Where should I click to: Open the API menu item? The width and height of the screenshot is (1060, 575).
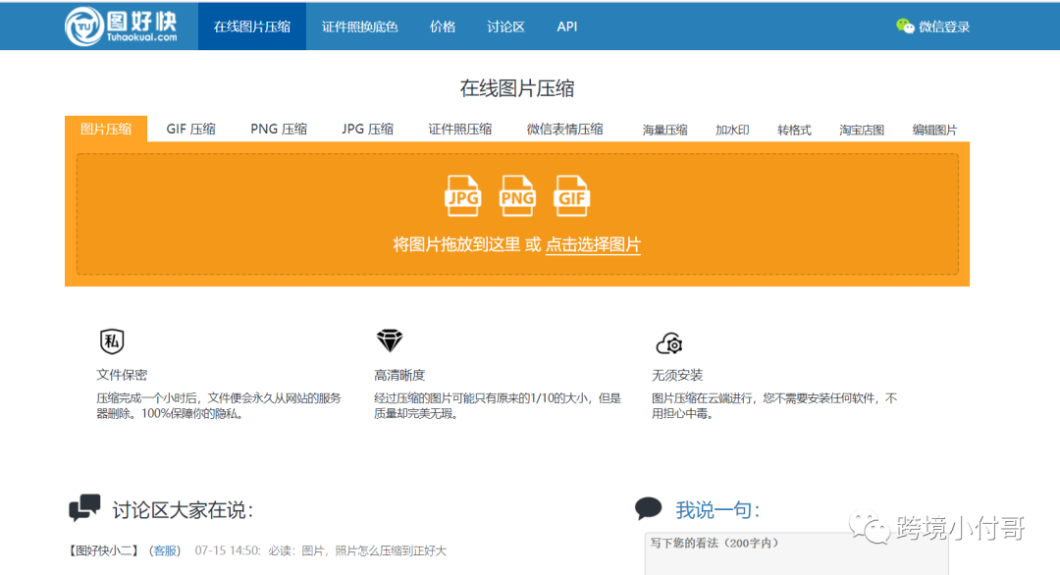coord(566,26)
